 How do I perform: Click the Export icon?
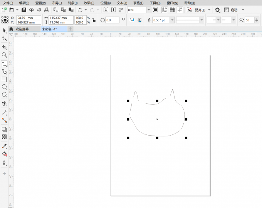click(x=113, y=10)
